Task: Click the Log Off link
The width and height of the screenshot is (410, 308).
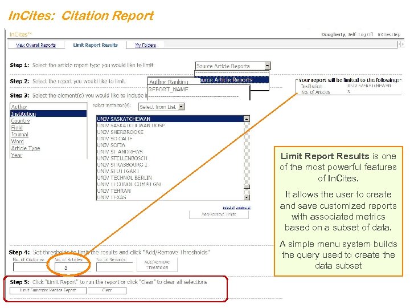Action: [366, 34]
